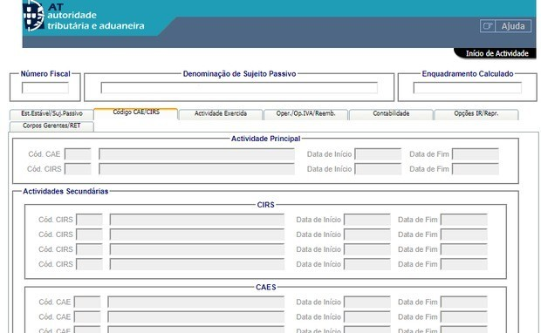
Task: Click the first CAES description field
Action: pyautogui.click(x=196, y=302)
